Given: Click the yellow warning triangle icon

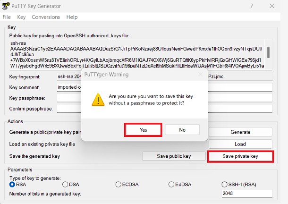Looking at the screenshot, I should click(98, 100).
